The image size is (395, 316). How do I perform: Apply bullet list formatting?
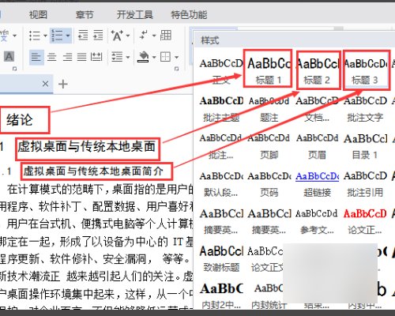[x=35, y=36]
